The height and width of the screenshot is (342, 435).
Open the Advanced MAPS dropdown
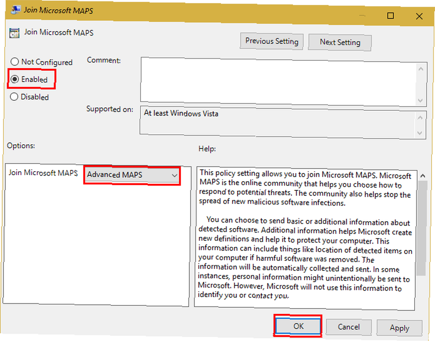point(132,175)
